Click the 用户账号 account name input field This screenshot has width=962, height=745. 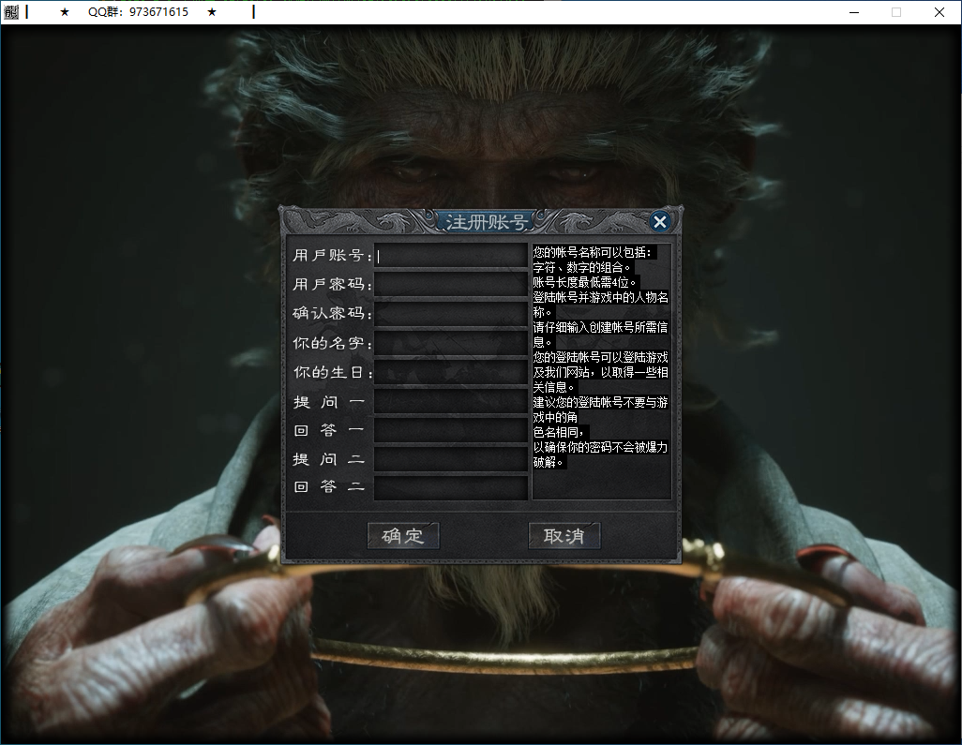coord(451,256)
